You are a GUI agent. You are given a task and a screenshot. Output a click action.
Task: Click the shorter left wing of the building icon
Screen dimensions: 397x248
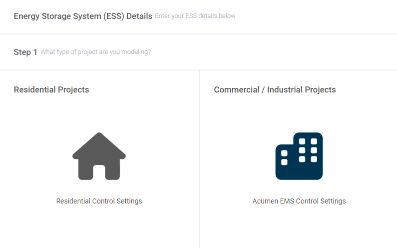(284, 162)
